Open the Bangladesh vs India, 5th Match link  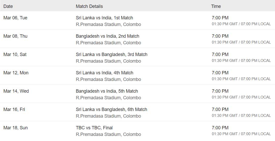(x=107, y=91)
